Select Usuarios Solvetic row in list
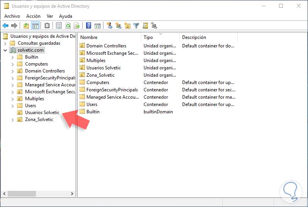This screenshot has height=207, width=308. (103, 68)
